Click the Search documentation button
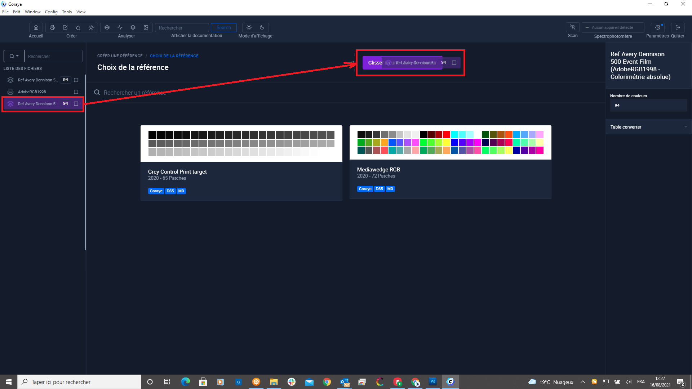The height and width of the screenshot is (389, 692). [224, 27]
